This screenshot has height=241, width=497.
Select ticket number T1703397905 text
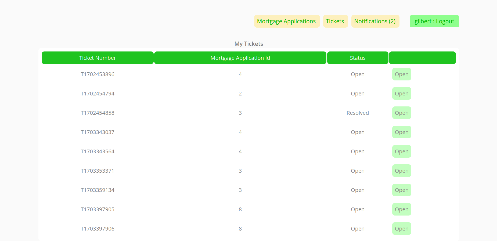point(98,209)
